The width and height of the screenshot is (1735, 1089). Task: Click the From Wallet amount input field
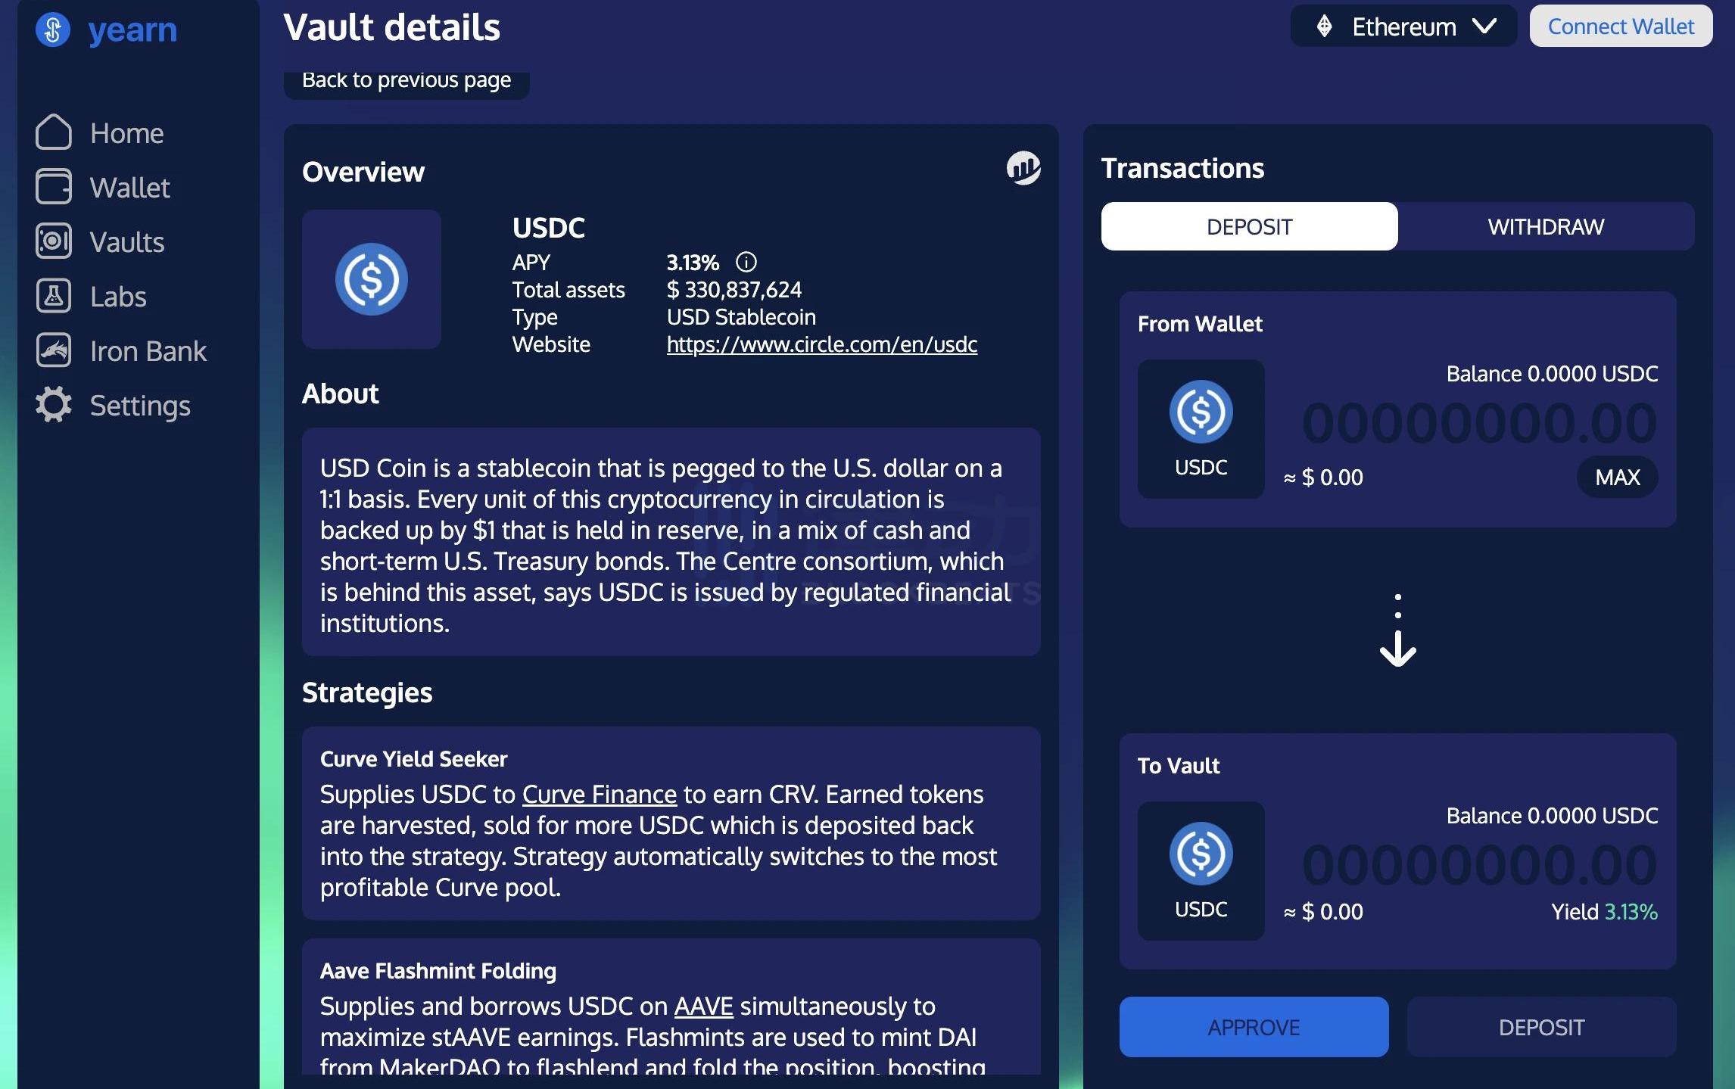[x=1478, y=423]
